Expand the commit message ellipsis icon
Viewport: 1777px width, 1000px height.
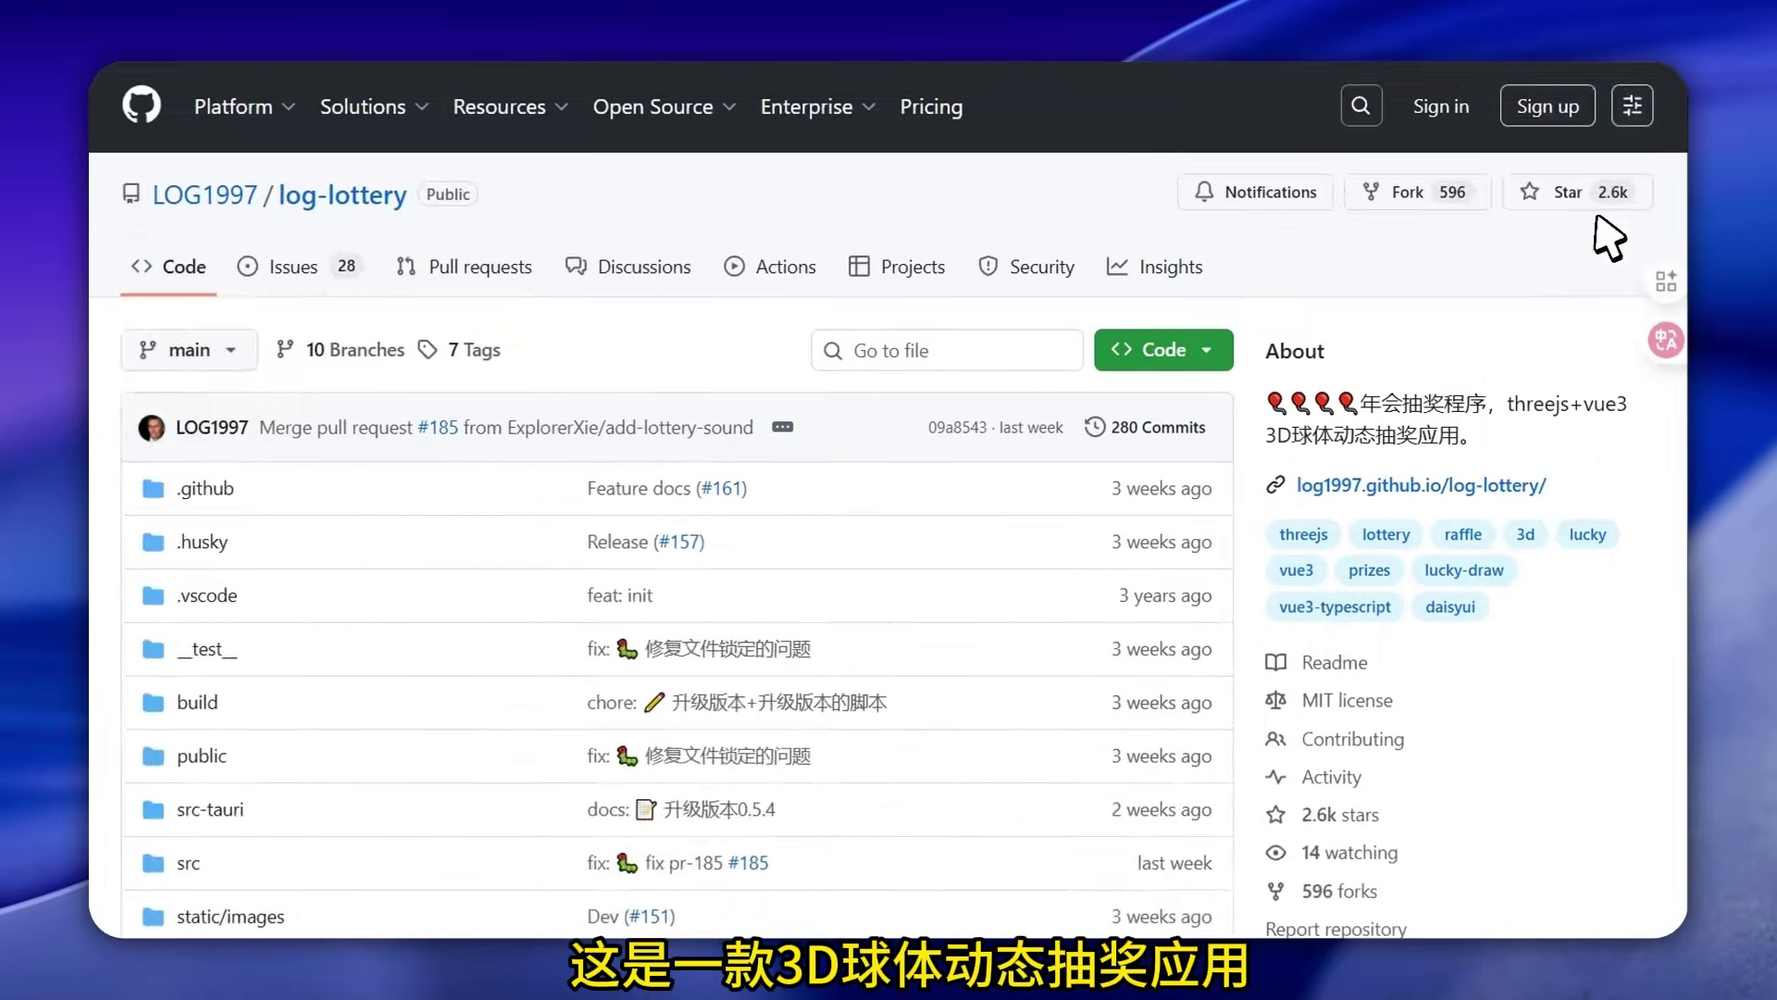click(x=782, y=427)
